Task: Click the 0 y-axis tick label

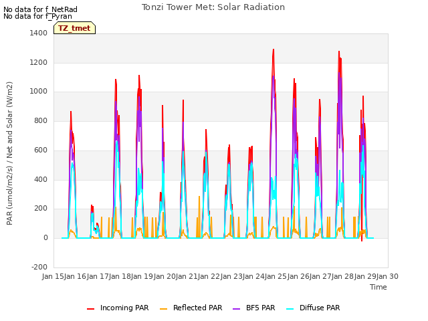Action: point(45,238)
